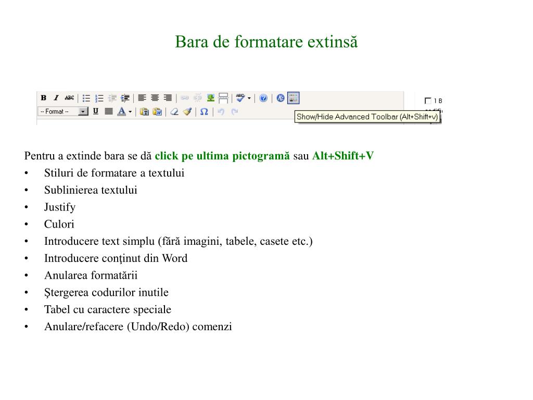The width and height of the screenshot is (533, 400).
Task: Select bullet 'Anulare/refacere (Undo/Redo) comenzi'
Action: (x=138, y=327)
